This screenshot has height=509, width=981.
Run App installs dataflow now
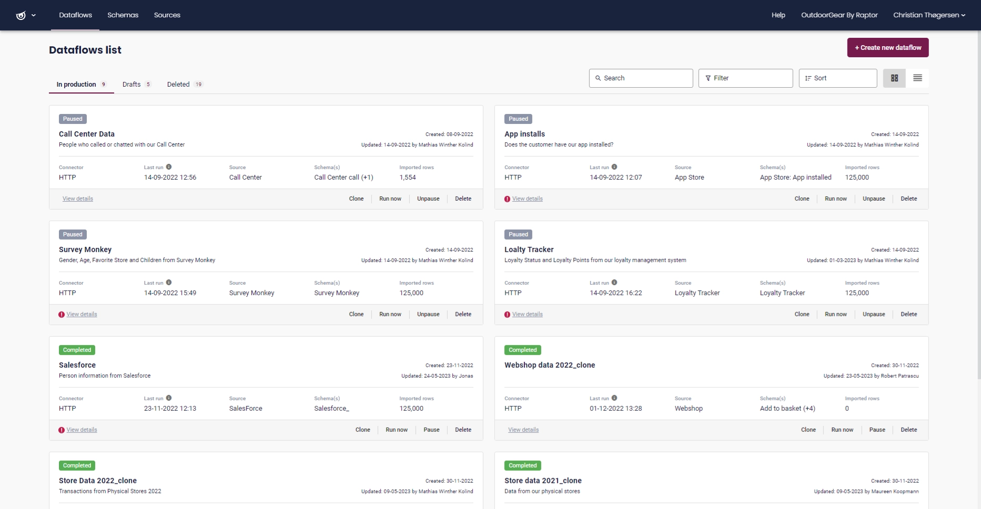[x=836, y=199]
